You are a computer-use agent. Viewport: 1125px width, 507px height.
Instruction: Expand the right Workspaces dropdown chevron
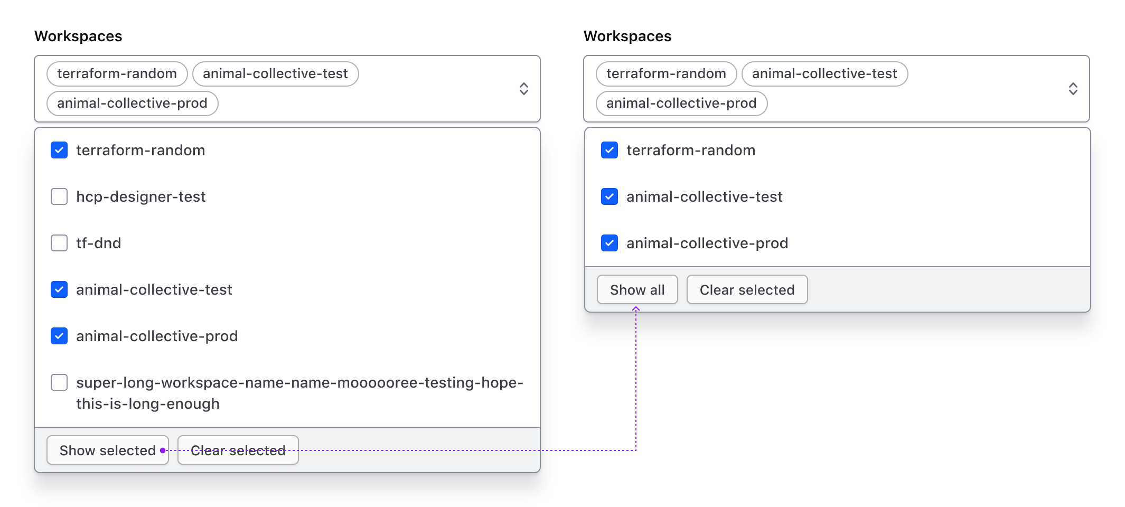tap(1074, 89)
